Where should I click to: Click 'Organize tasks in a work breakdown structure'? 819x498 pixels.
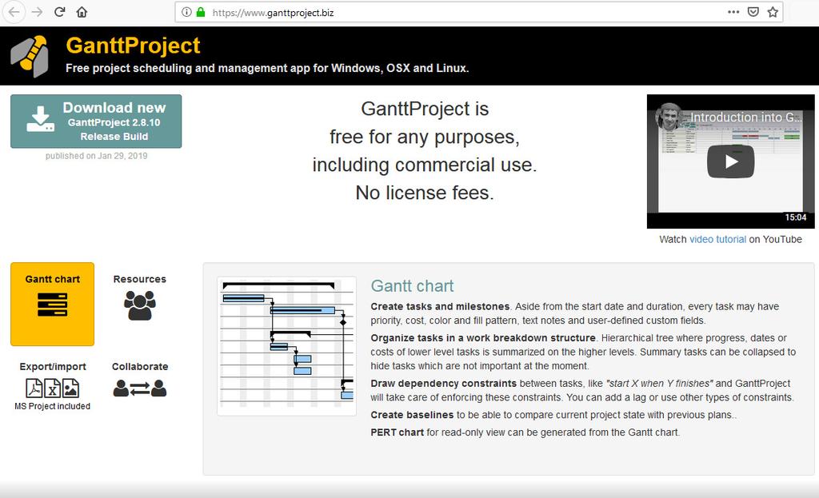[x=483, y=338]
